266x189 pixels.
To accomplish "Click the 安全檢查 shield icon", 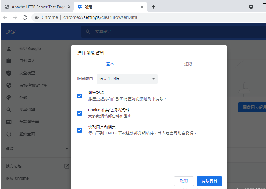I will tap(9, 73).
